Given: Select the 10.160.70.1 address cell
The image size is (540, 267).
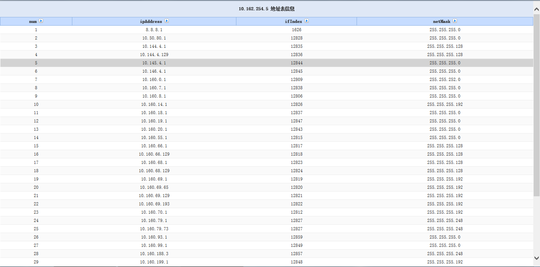Looking at the screenshot, I should pos(154,212).
